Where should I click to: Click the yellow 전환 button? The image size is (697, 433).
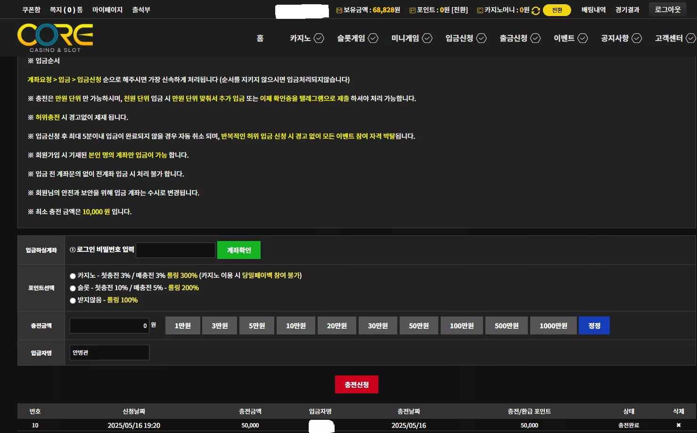click(557, 10)
